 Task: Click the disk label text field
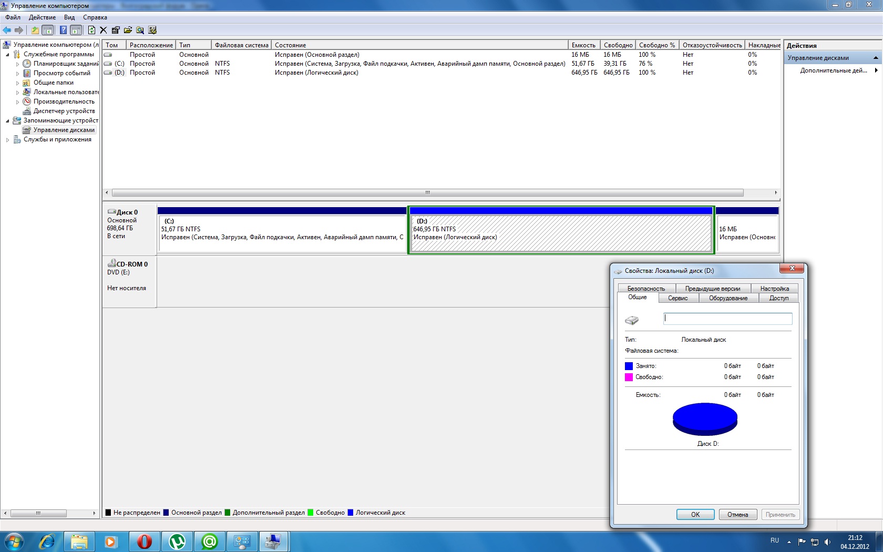tap(727, 319)
